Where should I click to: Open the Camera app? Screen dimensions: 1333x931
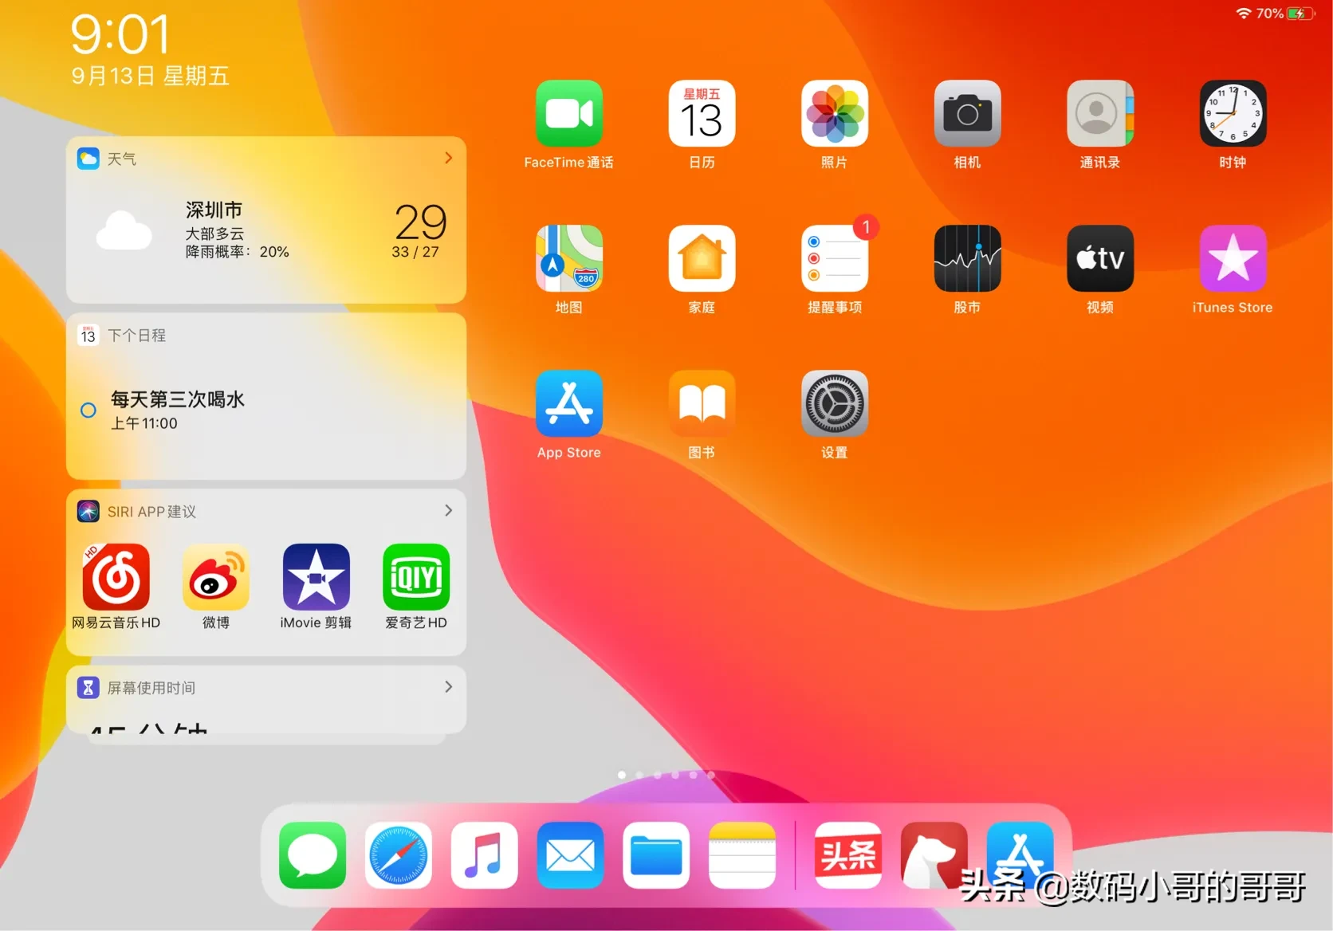(x=967, y=113)
